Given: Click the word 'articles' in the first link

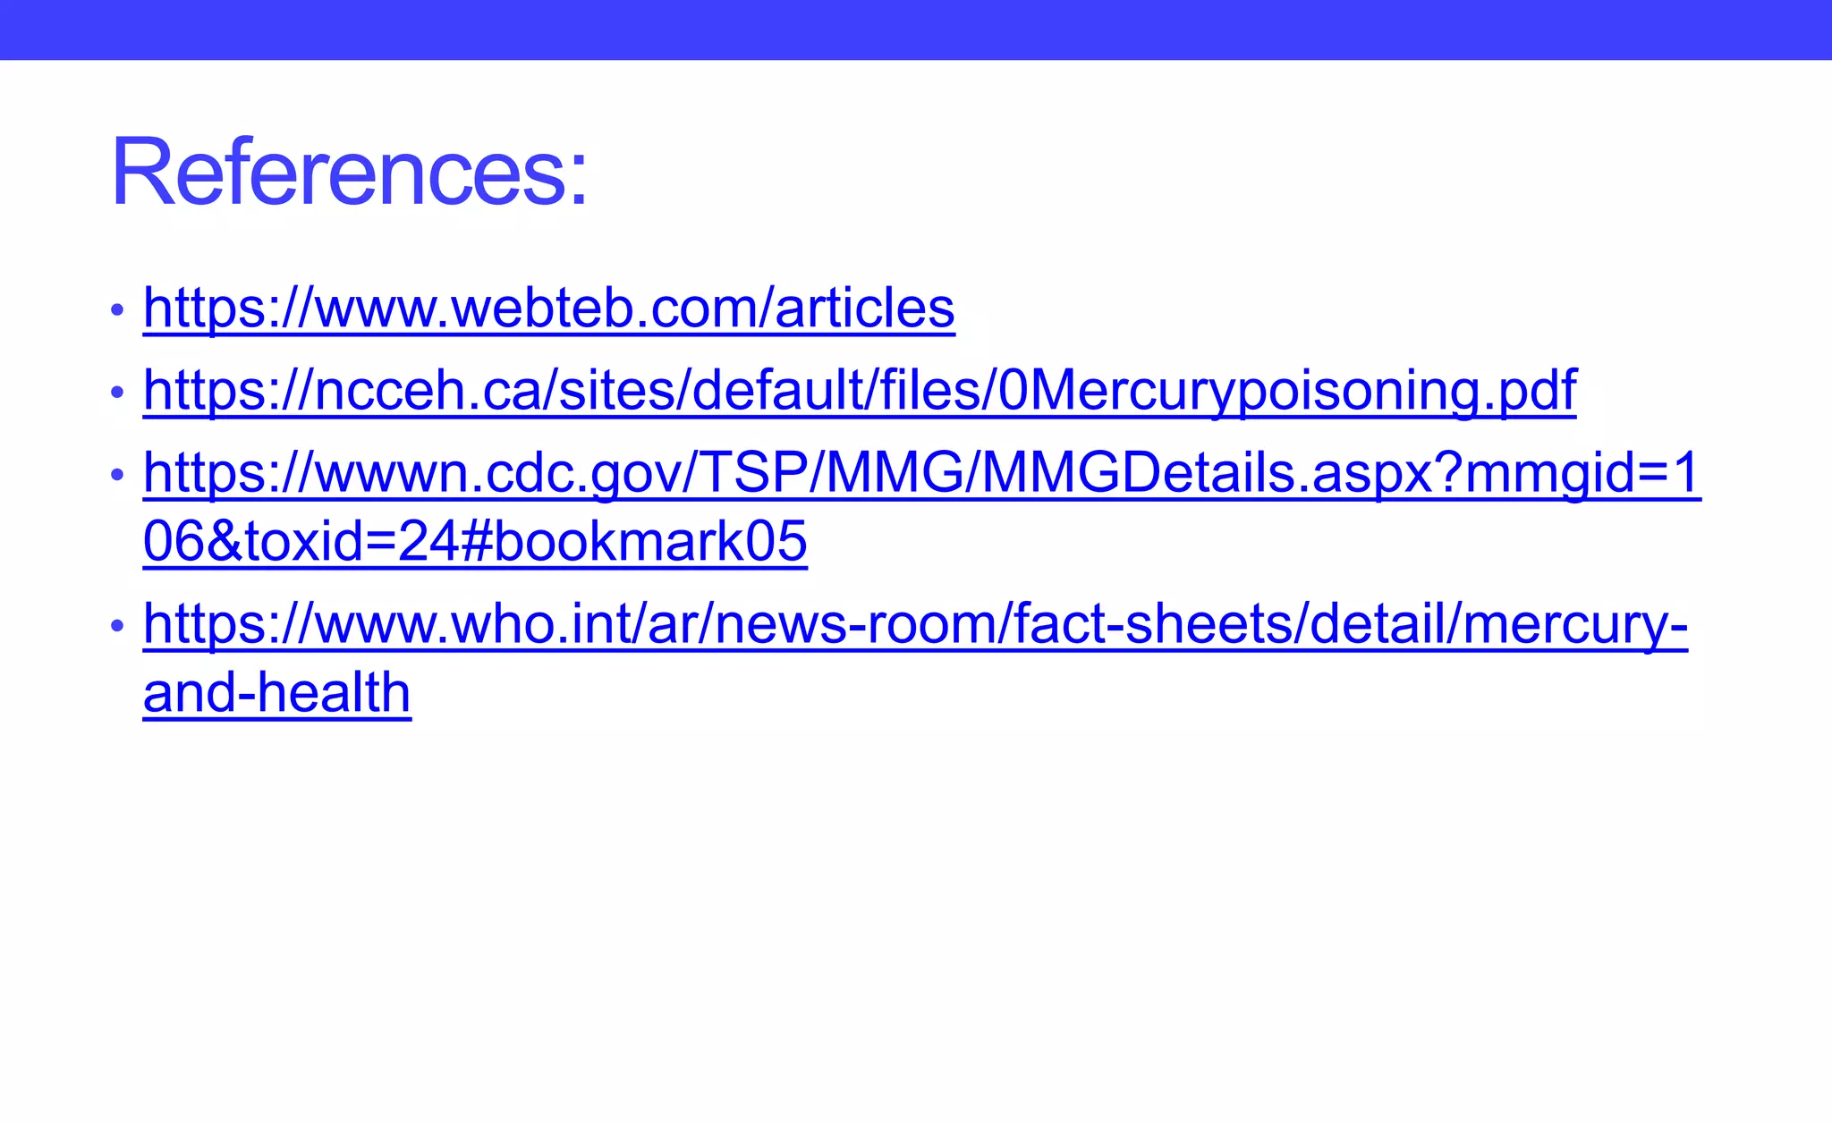Looking at the screenshot, I should (864, 309).
